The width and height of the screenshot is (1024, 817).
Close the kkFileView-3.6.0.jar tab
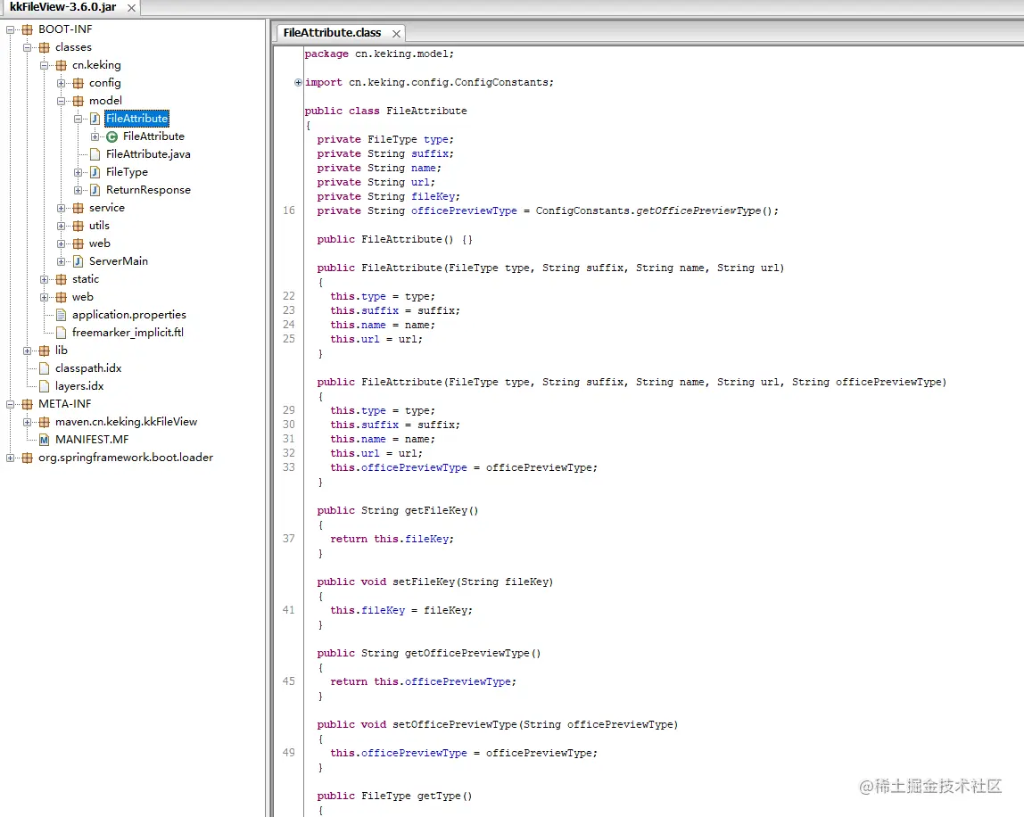[x=131, y=8]
